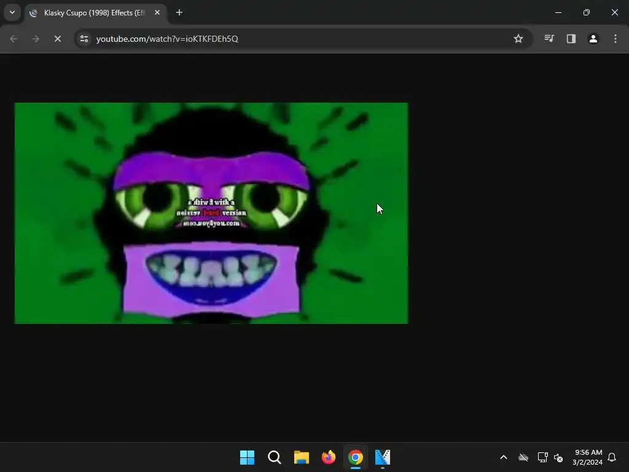
Task: Select the Klasky Csupo (1998) Effects tab
Action: click(x=95, y=13)
